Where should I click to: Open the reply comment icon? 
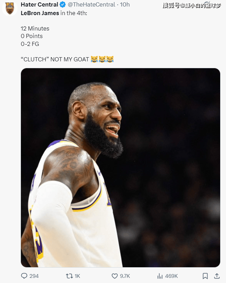[x=24, y=276]
